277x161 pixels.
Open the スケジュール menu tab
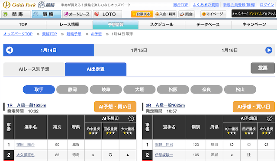click(161, 25)
